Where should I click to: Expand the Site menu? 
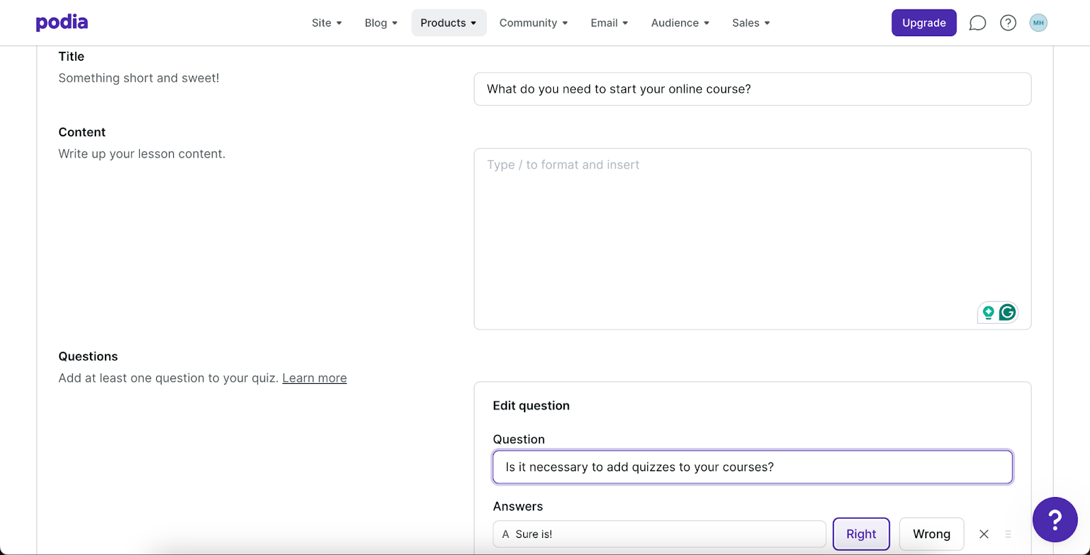point(327,23)
